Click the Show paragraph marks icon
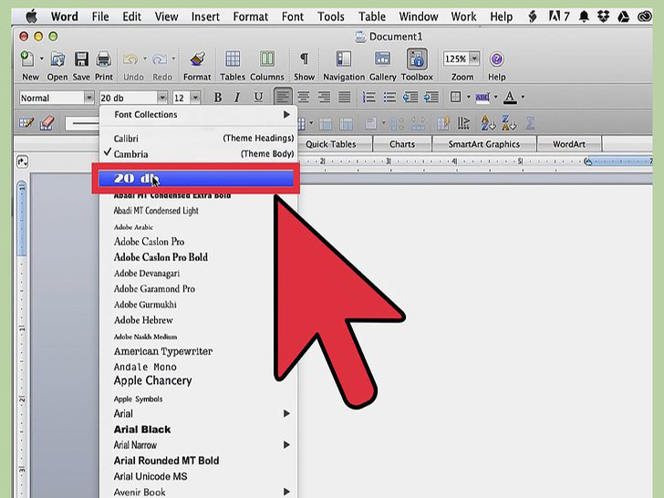664x498 pixels. point(304,59)
